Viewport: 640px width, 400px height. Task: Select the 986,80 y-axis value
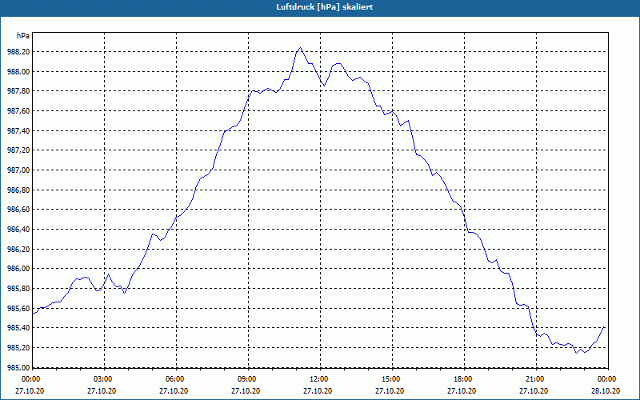[x=18, y=190]
